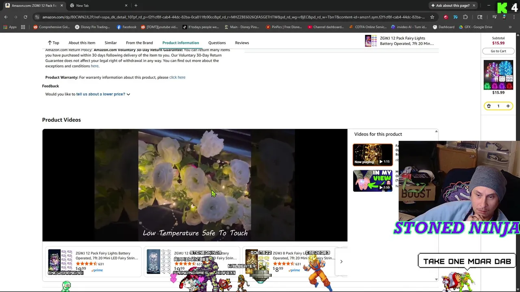Open the Apps bookmarks shortcut
The image size is (520, 292).
10,27
